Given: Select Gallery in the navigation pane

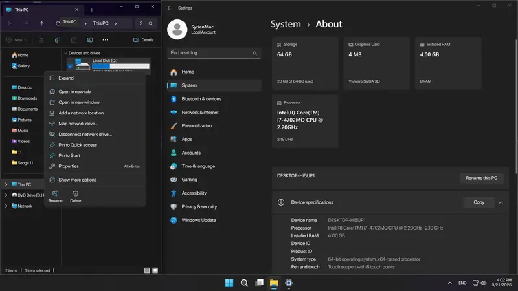Looking at the screenshot, I should coord(21,66).
